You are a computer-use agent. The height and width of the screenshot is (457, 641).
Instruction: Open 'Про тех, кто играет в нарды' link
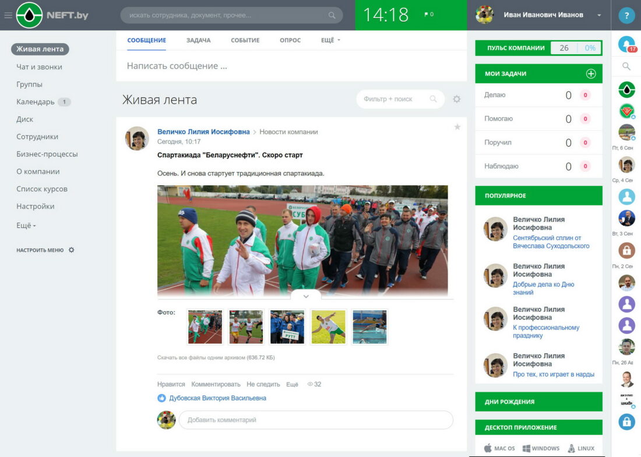coord(554,374)
